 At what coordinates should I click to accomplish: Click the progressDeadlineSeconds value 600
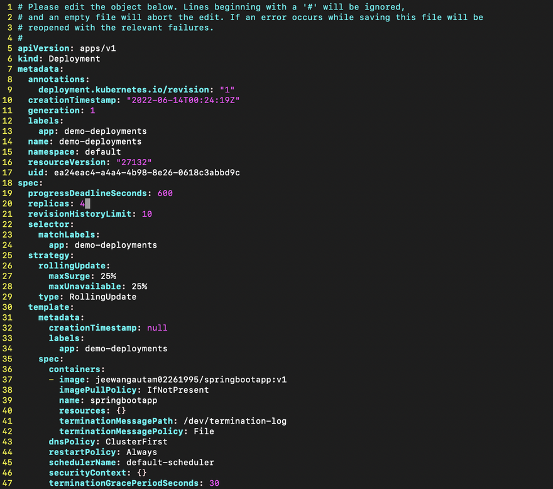[165, 193]
